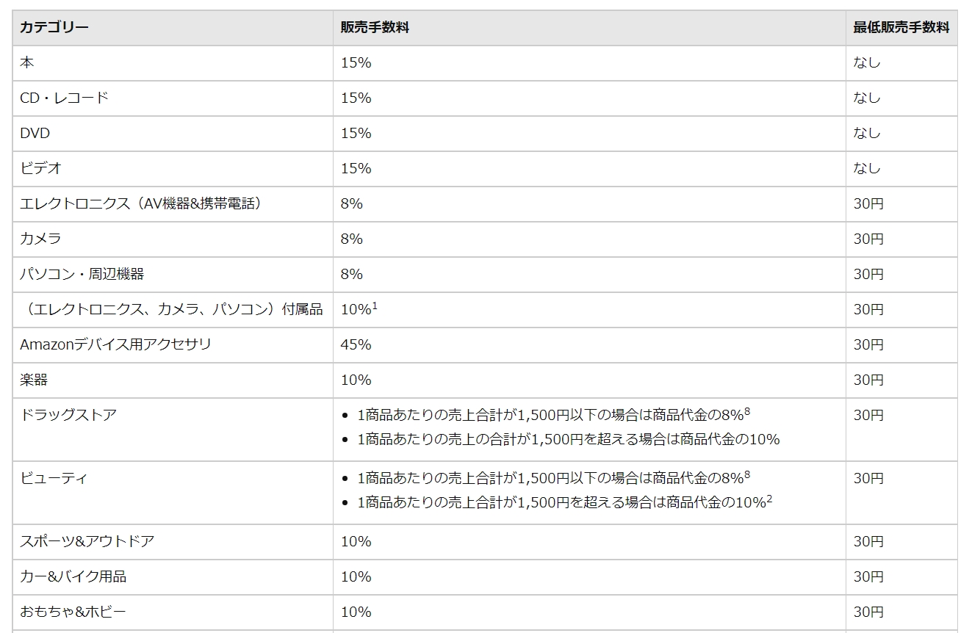Click the おもちゃ&ホビー category cell
The width and height of the screenshot is (972, 633).
(x=73, y=612)
